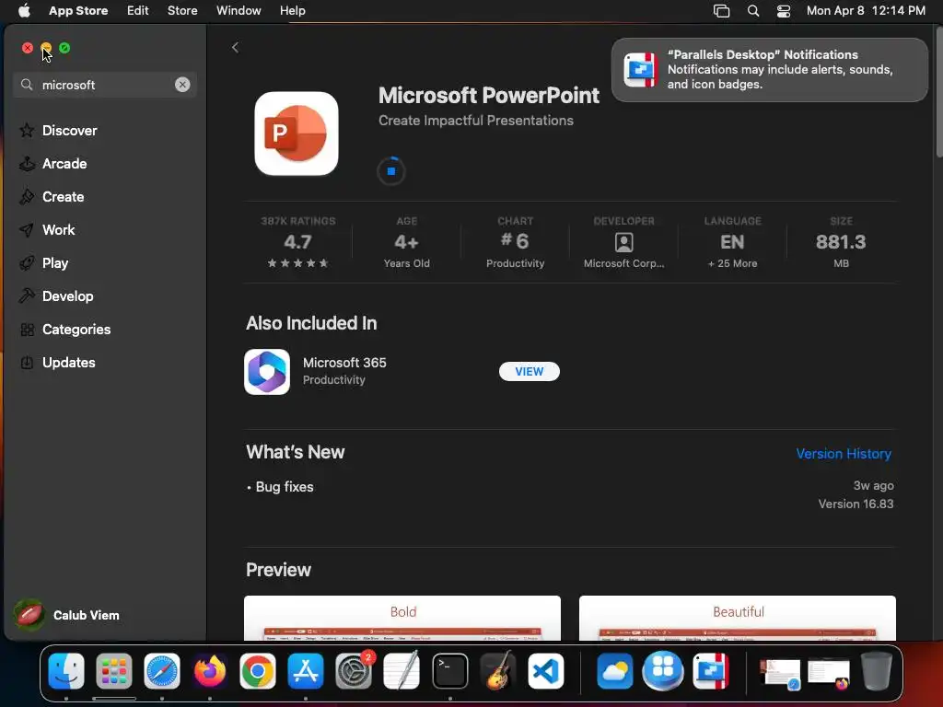Open Finder from the Dock

pos(66,671)
